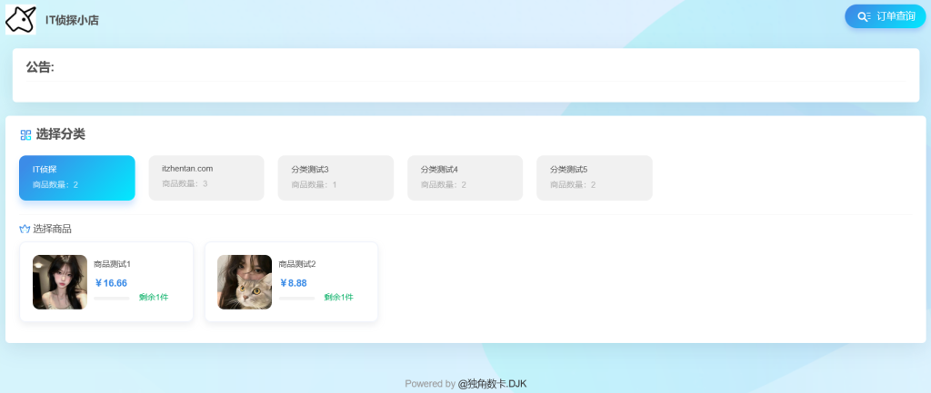Select the IT侦探 category

point(77,177)
